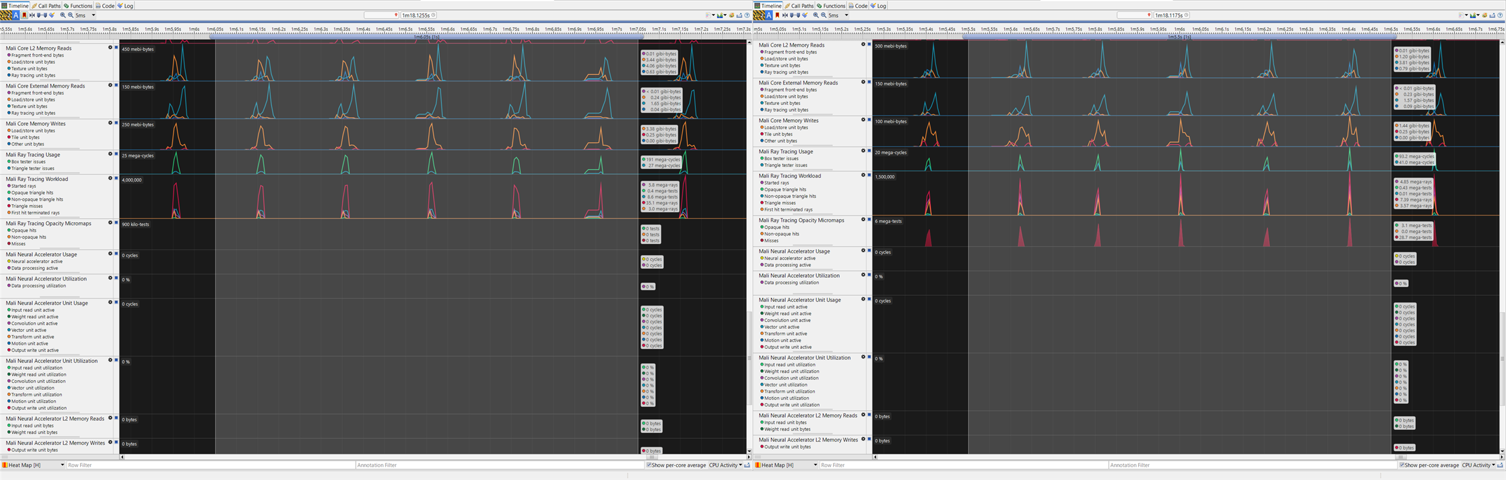The image size is (1506, 480).
Task: Toggle 'Show per-core average' checkbox in right window
Action: coord(1402,465)
